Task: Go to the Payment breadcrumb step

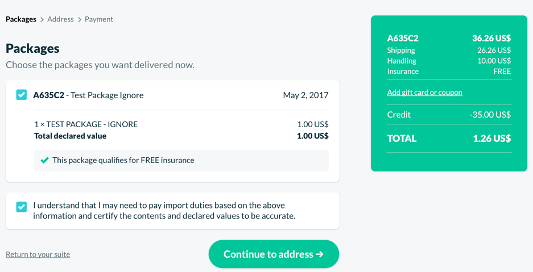Action: click(99, 19)
